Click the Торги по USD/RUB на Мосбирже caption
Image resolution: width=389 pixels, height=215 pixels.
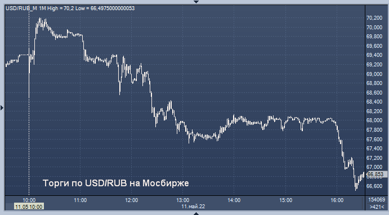click(116, 183)
